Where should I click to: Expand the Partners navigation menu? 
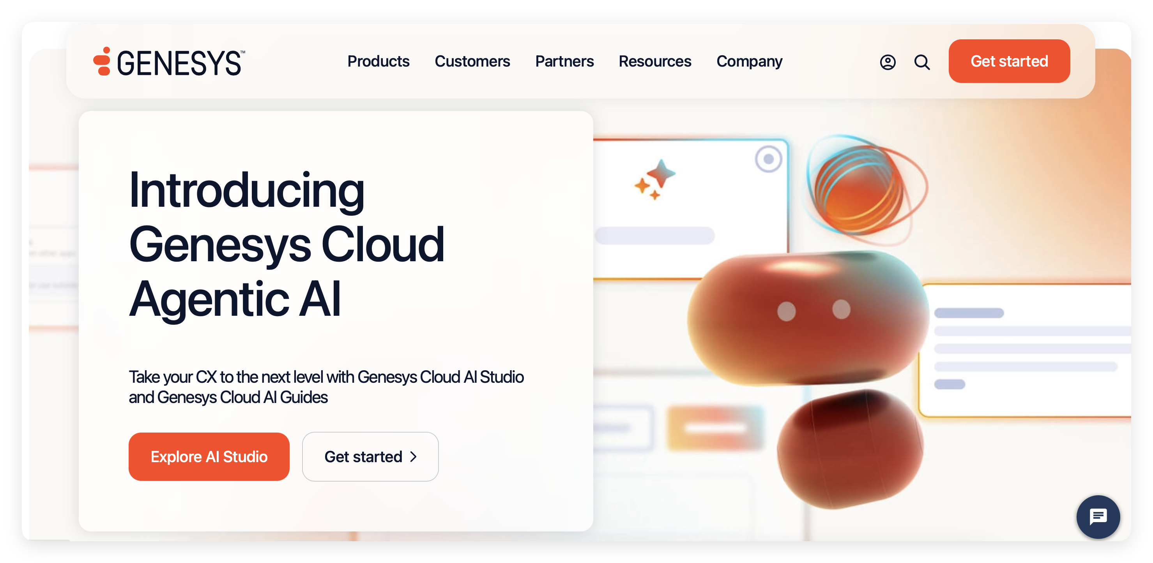564,61
